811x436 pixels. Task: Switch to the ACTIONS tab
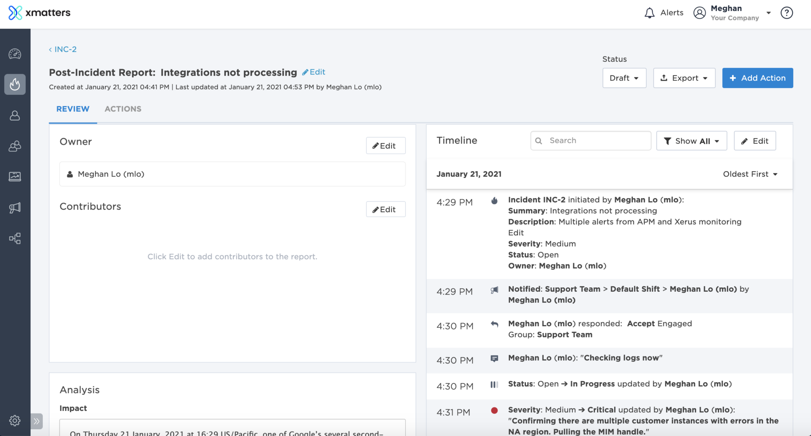[123, 109]
